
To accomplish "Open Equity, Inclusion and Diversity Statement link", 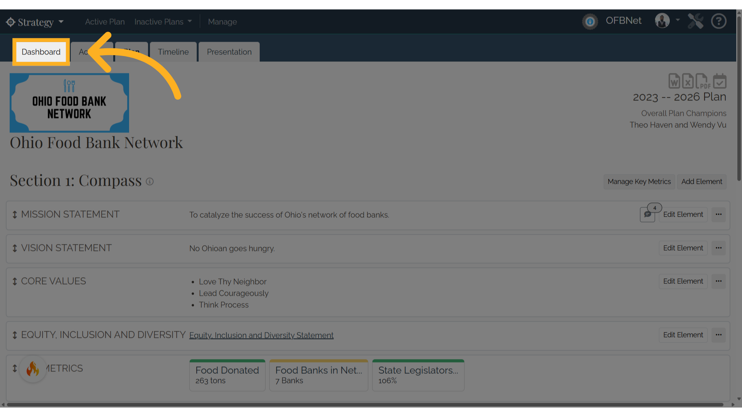I will [x=261, y=335].
